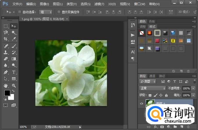Close the 1.png document tab

pyautogui.click(x=67, y=19)
